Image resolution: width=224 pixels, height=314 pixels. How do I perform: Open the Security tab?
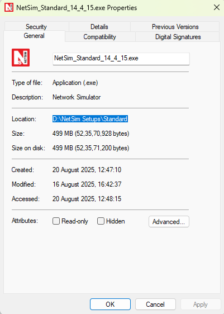coord(36,27)
